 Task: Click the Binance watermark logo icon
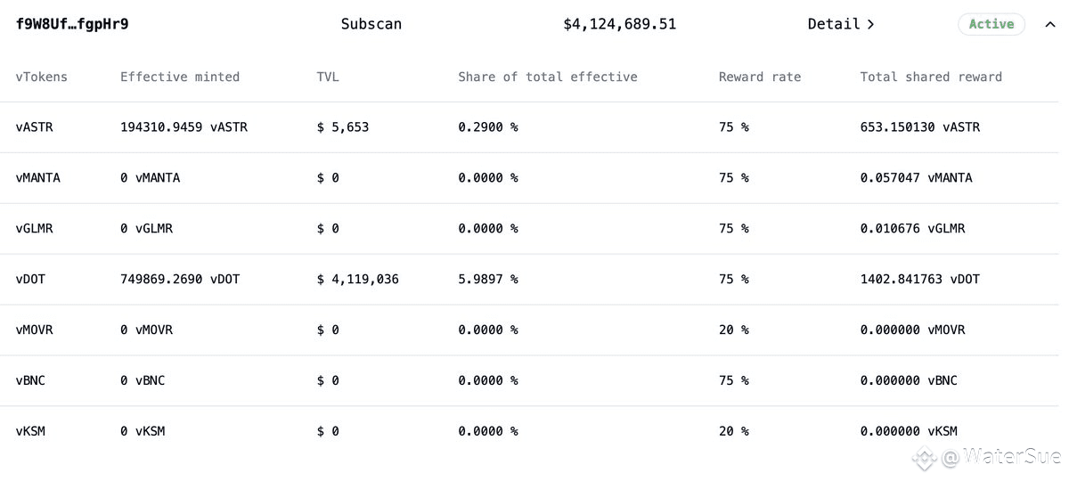pos(923,459)
